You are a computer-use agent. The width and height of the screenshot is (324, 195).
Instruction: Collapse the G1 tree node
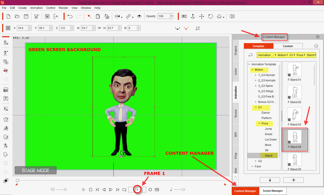[x=256, y=107]
